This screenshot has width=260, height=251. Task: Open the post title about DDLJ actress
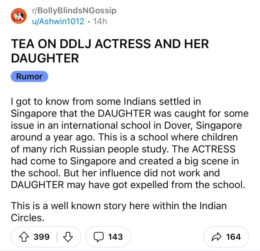coord(110,51)
